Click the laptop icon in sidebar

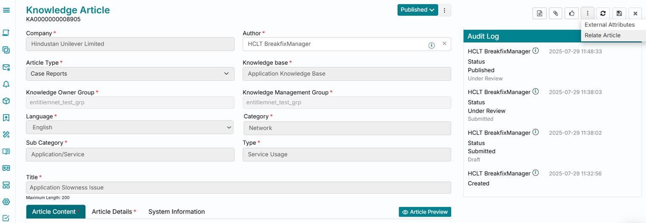tap(6, 33)
